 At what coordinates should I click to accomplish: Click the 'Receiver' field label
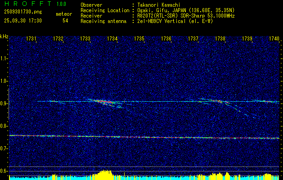[91, 16]
